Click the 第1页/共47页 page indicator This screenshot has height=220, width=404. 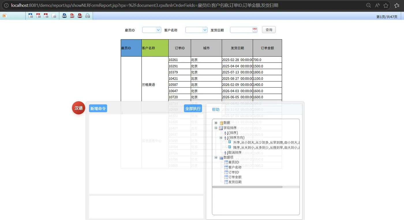point(387,17)
